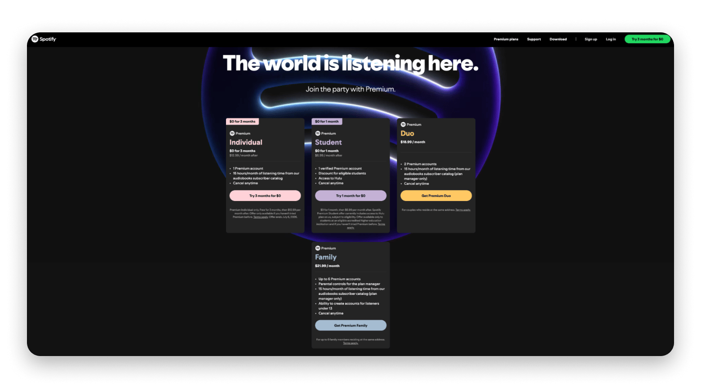Open Terms apply link in Family card

350,343
